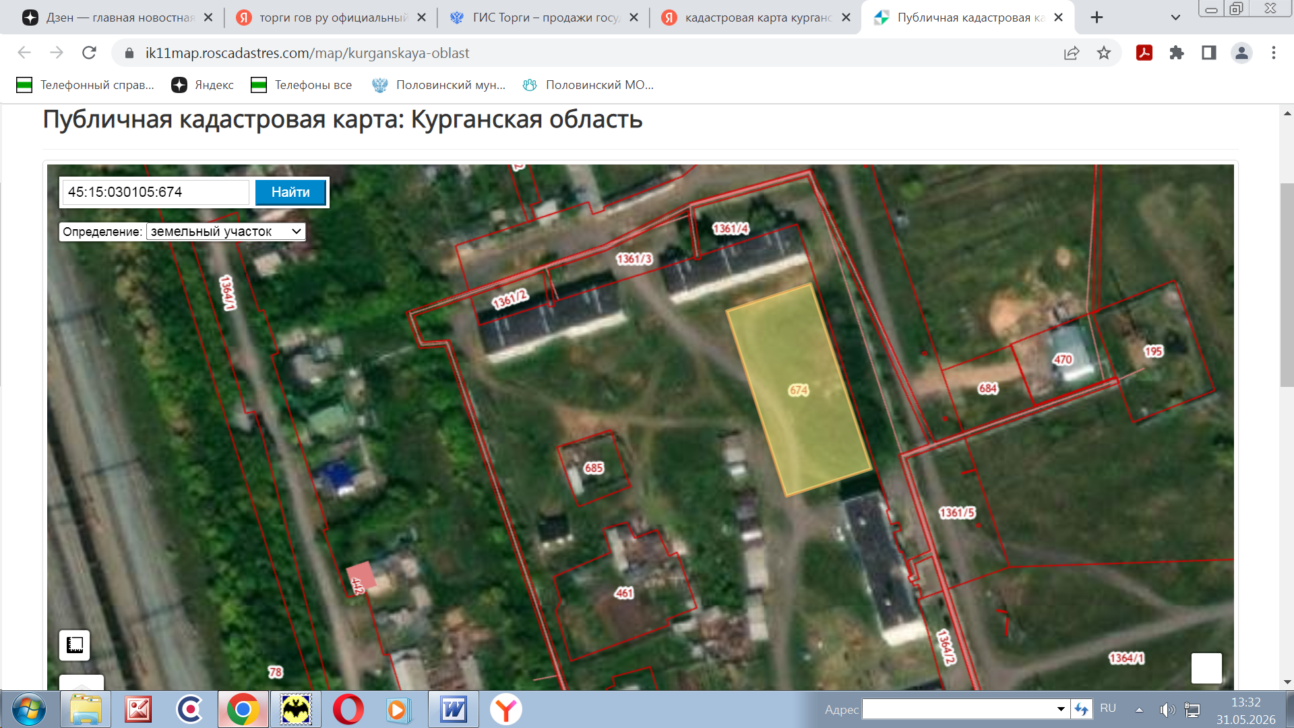Click parcel label 685 on map
The width and height of the screenshot is (1294, 728).
click(594, 468)
